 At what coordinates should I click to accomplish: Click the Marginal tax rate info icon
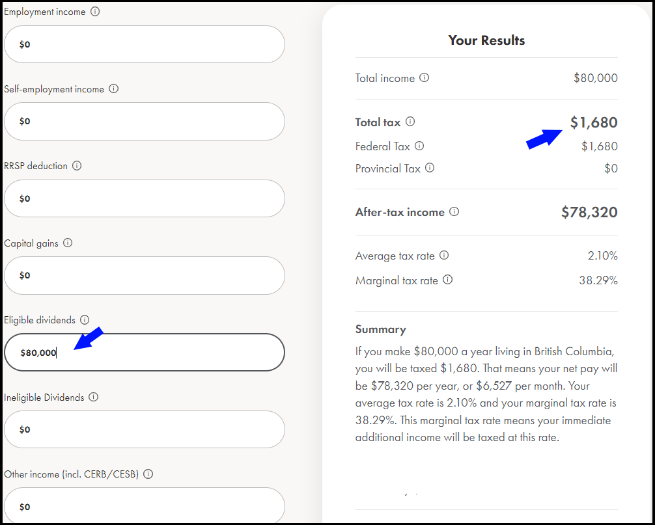(447, 280)
